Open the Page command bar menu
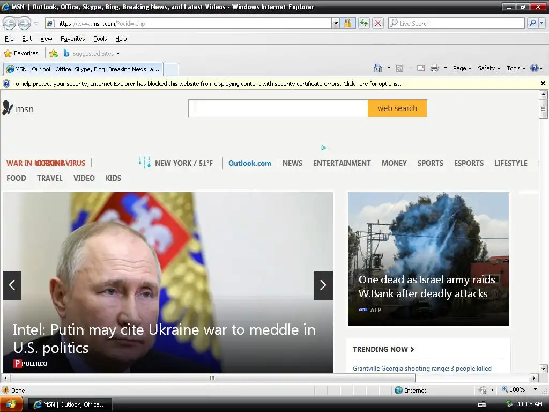Viewport: 549px width, 412px height. (462, 68)
